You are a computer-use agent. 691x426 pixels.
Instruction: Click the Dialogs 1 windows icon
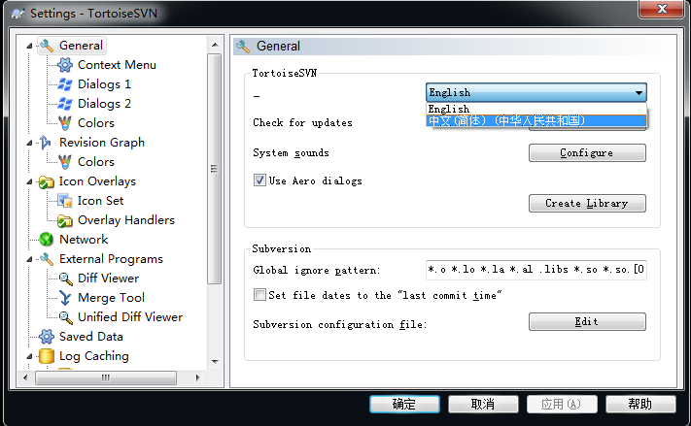pyautogui.click(x=65, y=84)
